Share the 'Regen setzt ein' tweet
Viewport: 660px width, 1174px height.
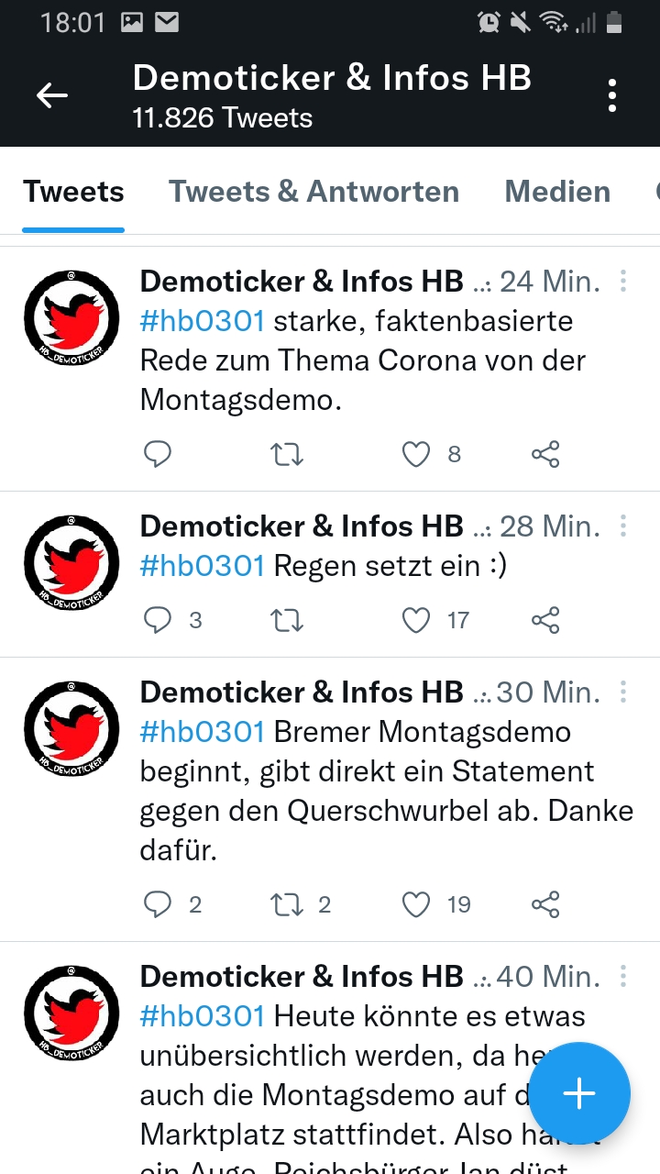(545, 621)
